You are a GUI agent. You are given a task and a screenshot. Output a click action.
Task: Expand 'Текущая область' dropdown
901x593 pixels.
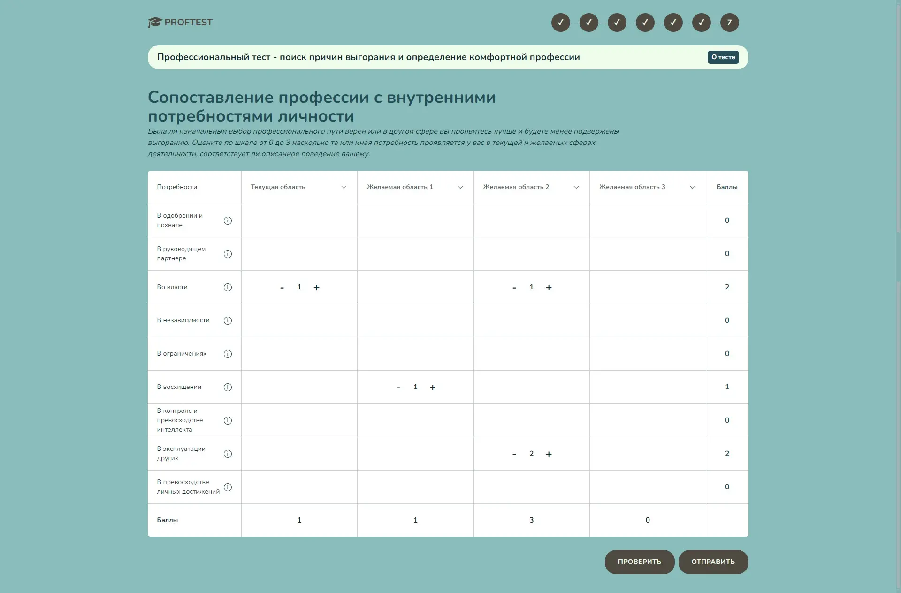pyautogui.click(x=344, y=187)
